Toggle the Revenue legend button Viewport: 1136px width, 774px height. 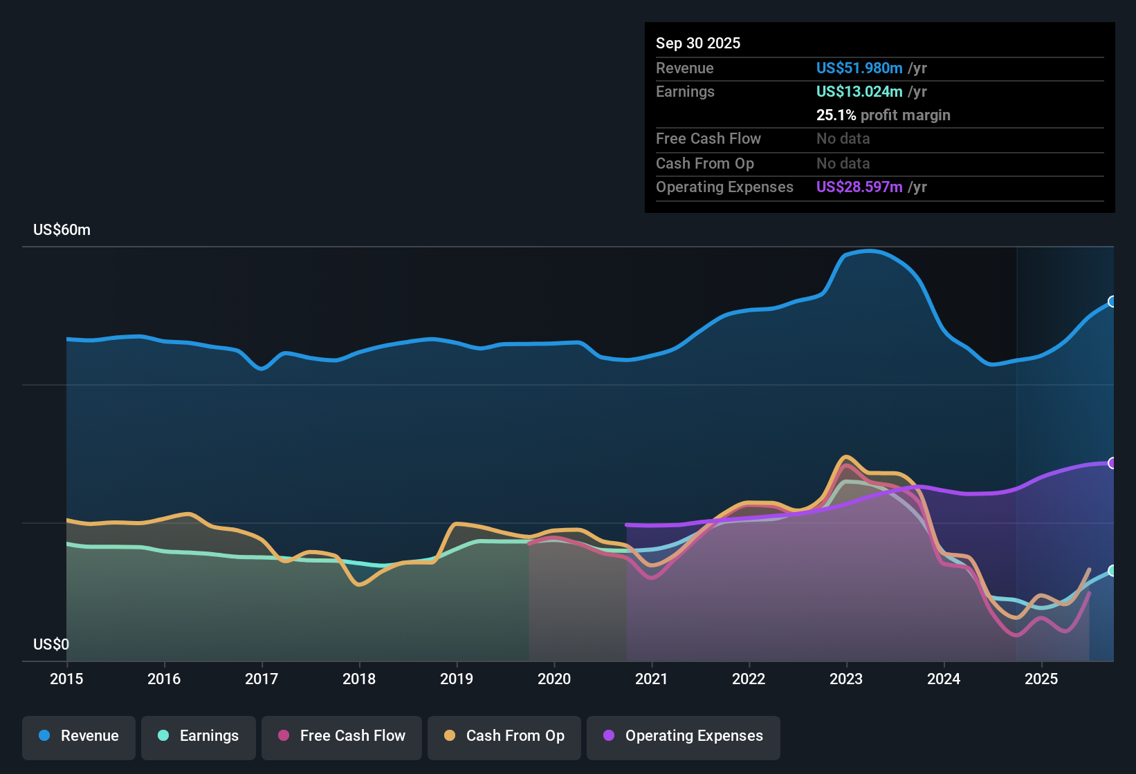click(x=79, y=736)
